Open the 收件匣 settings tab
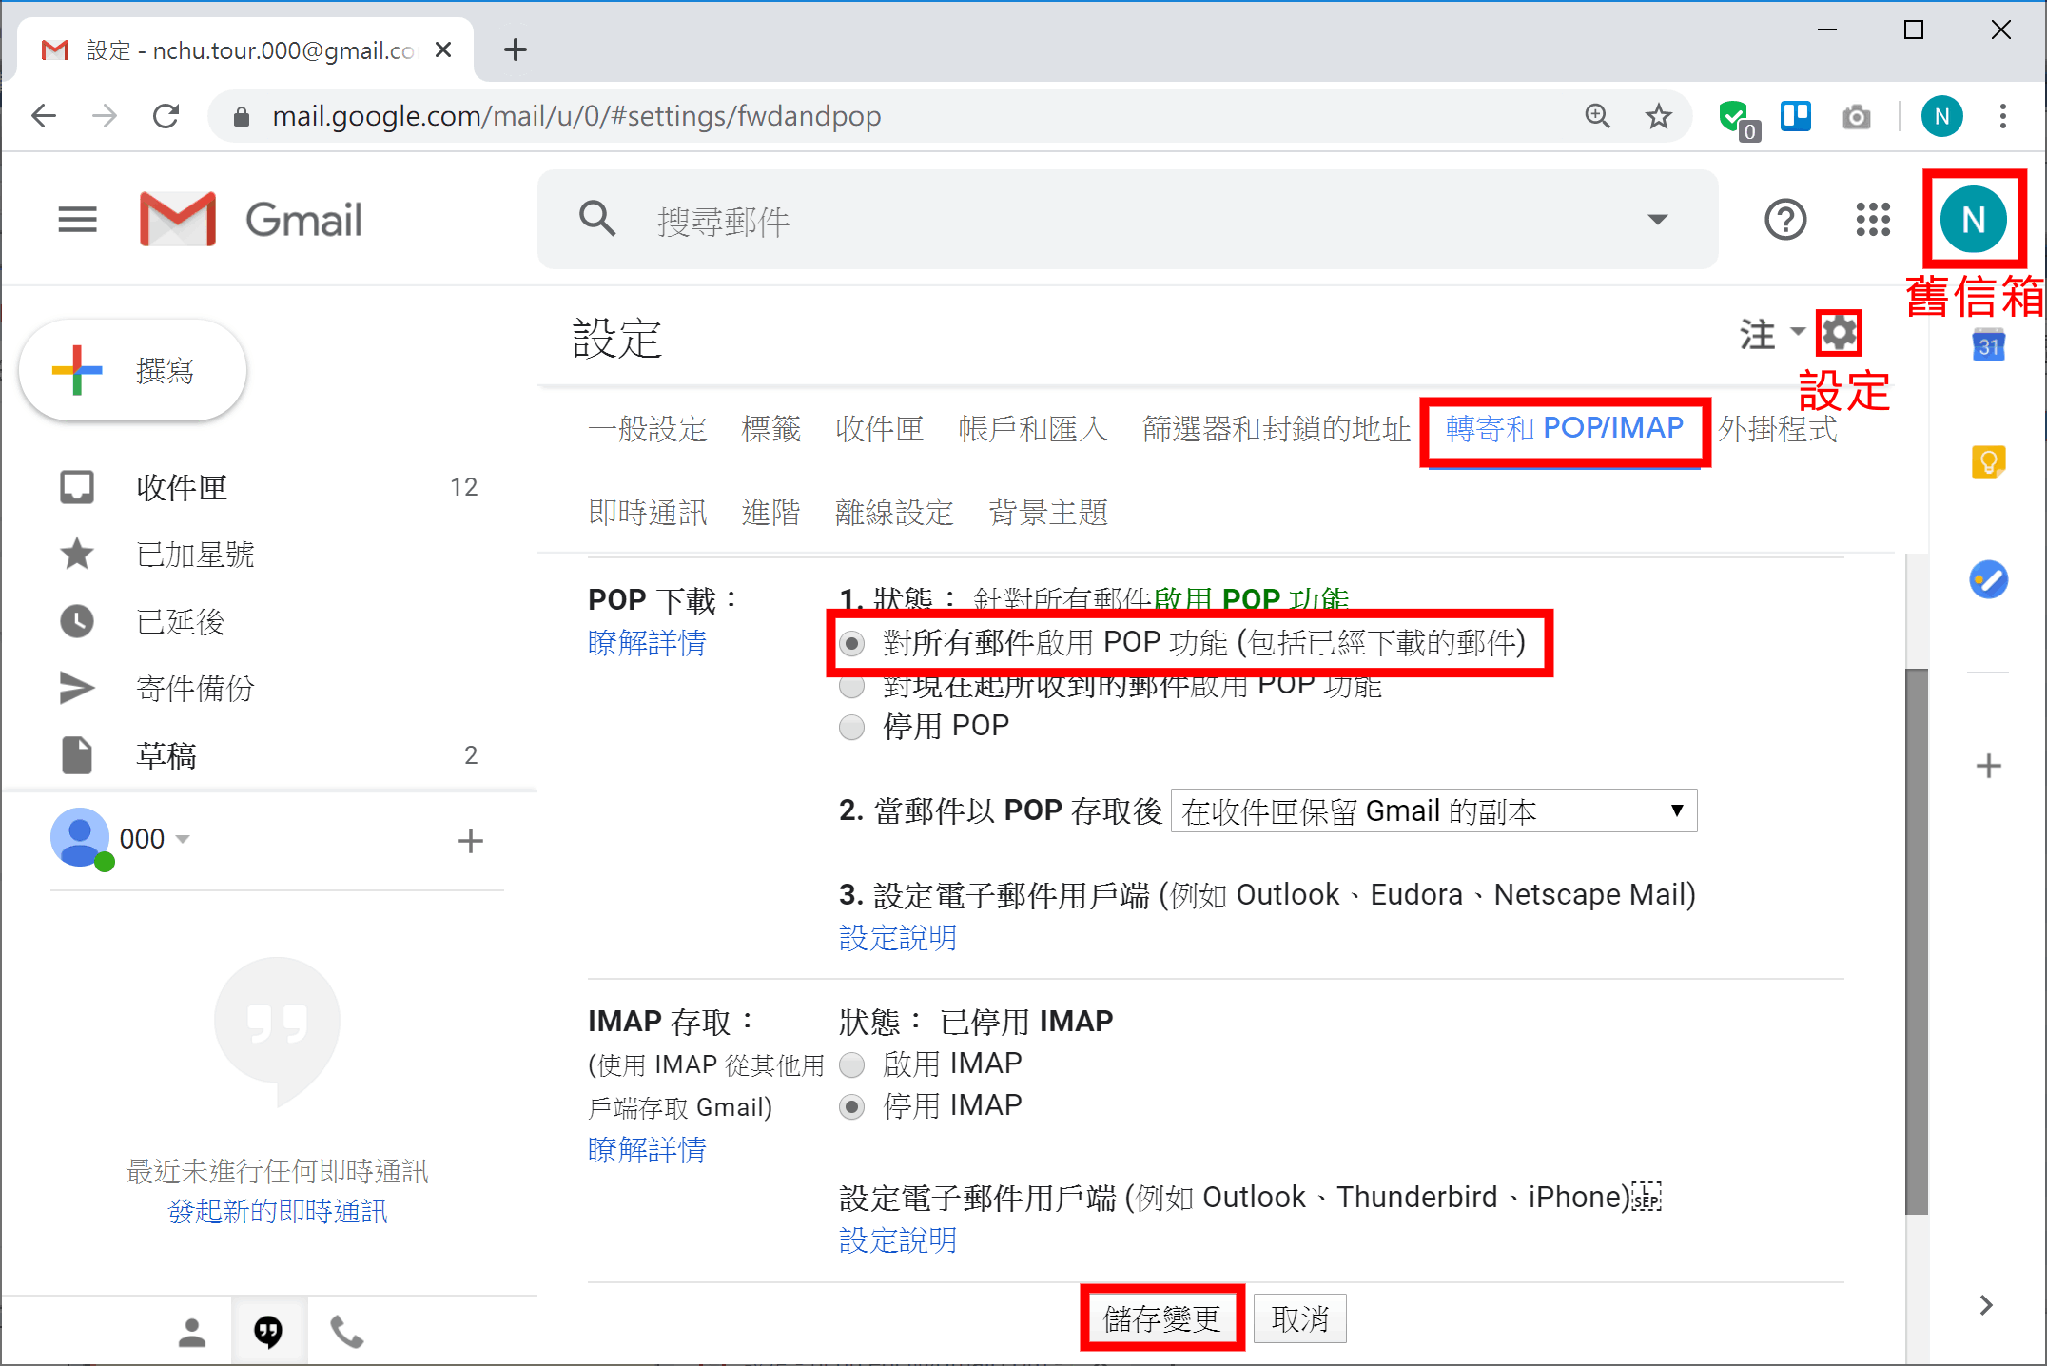 click(x=880, y=429)
